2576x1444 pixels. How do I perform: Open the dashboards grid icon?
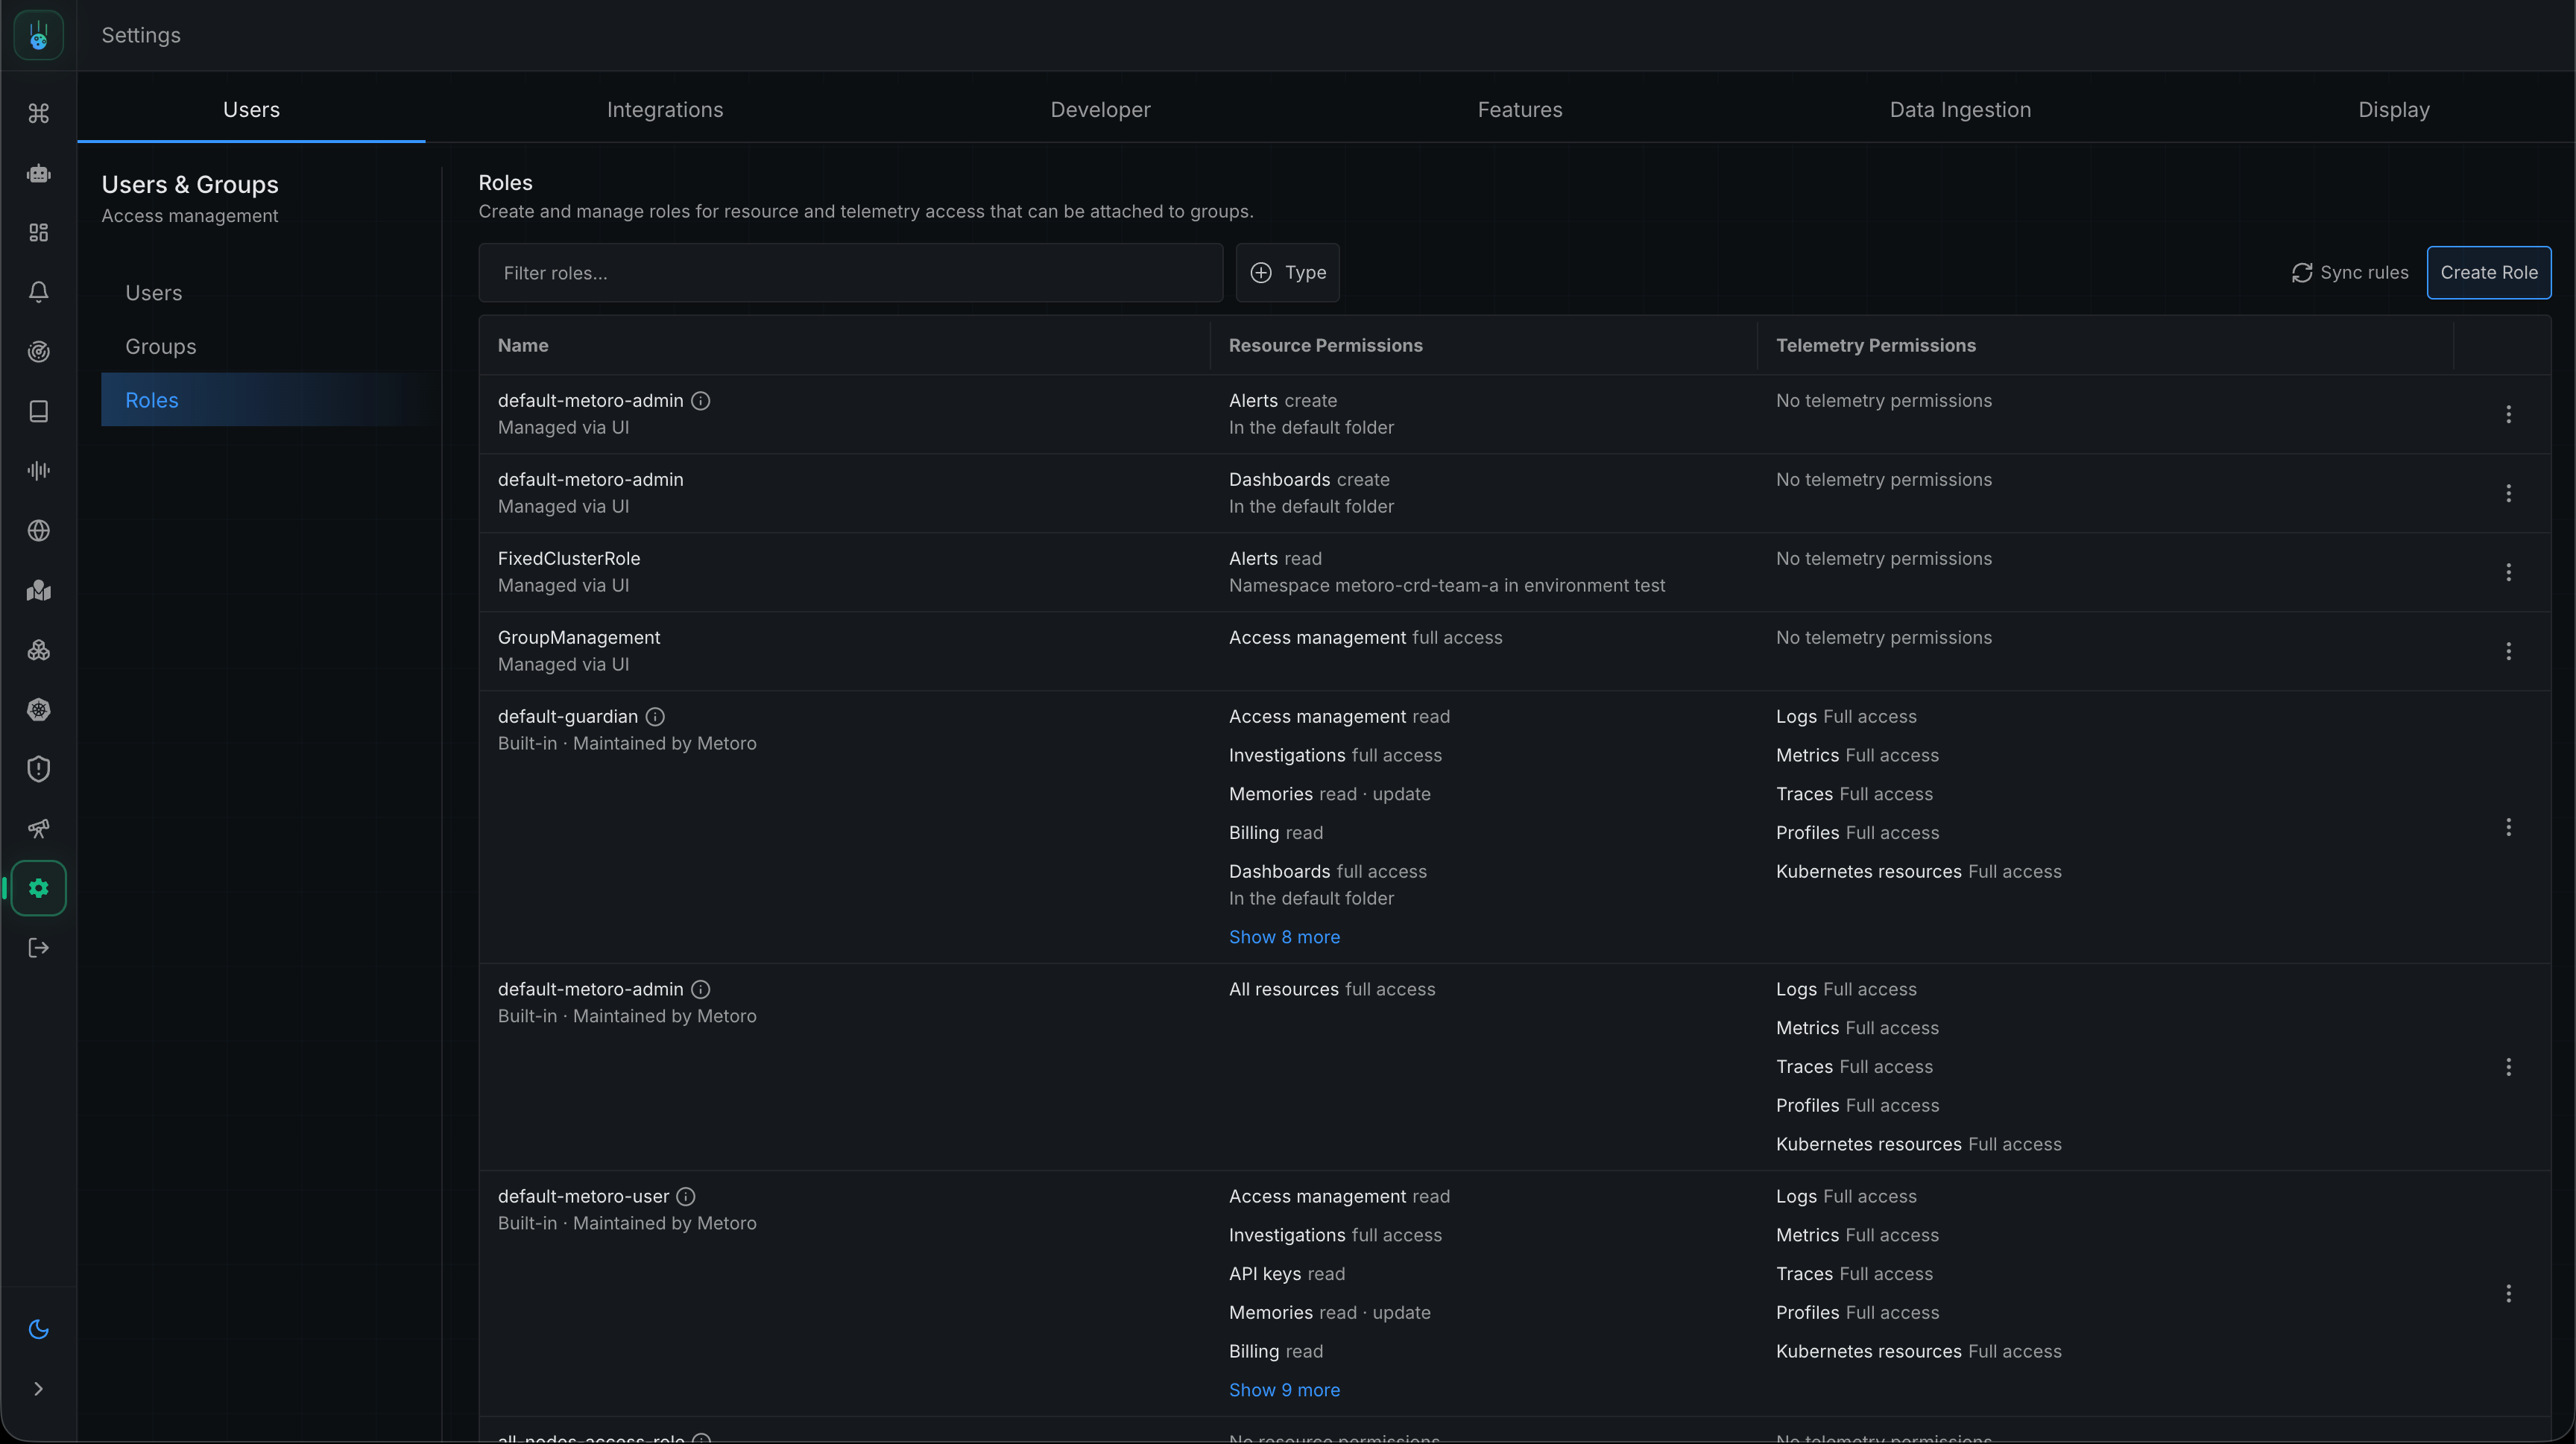(x=38, y=232)
